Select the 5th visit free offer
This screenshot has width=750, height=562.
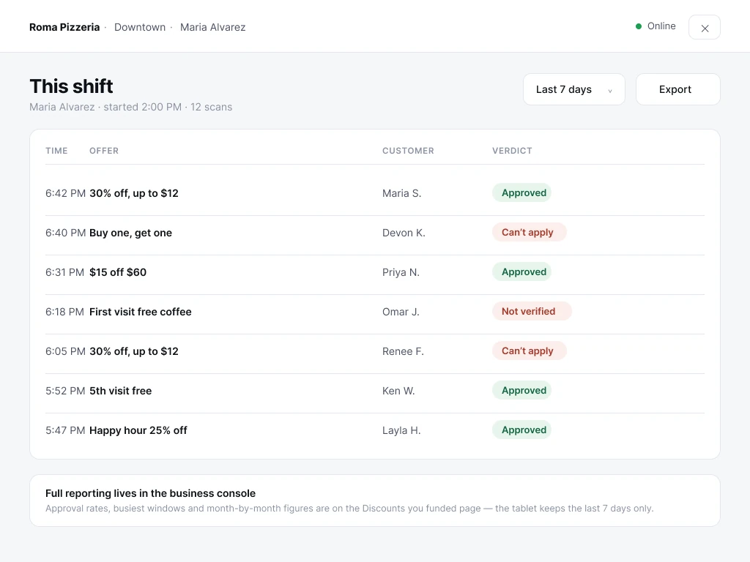[x=121, y=391]
